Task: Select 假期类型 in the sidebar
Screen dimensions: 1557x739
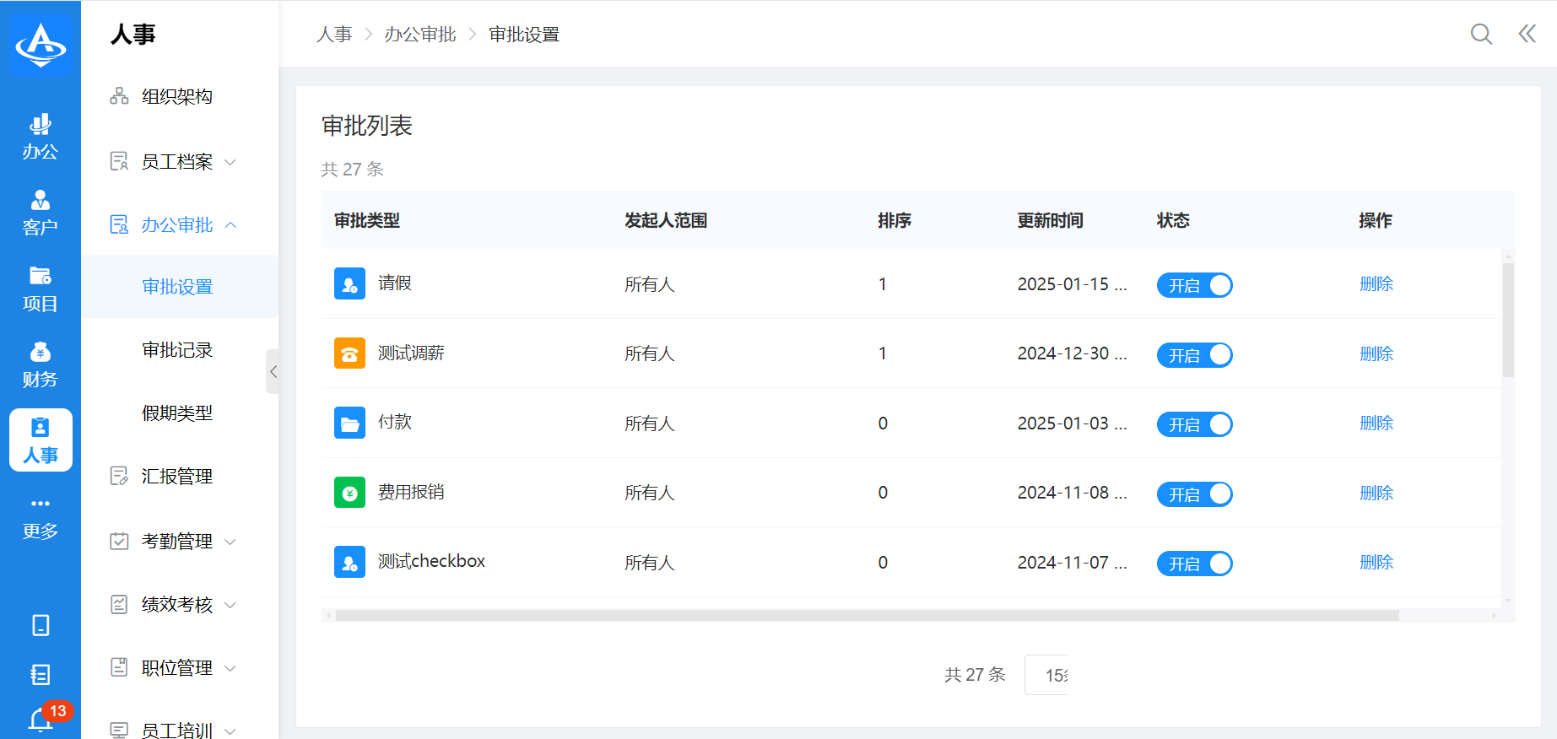Action: tap(177, 413)
